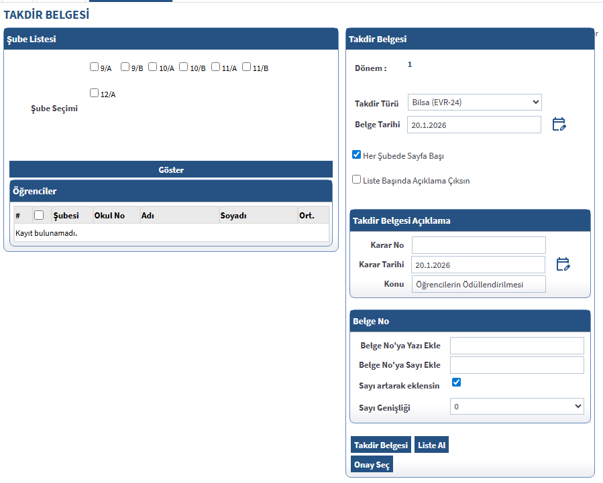Screen dimensions: 603x483
Task: Toggle Sayı artarak eklensin checkbox
Action: point(457,383)
